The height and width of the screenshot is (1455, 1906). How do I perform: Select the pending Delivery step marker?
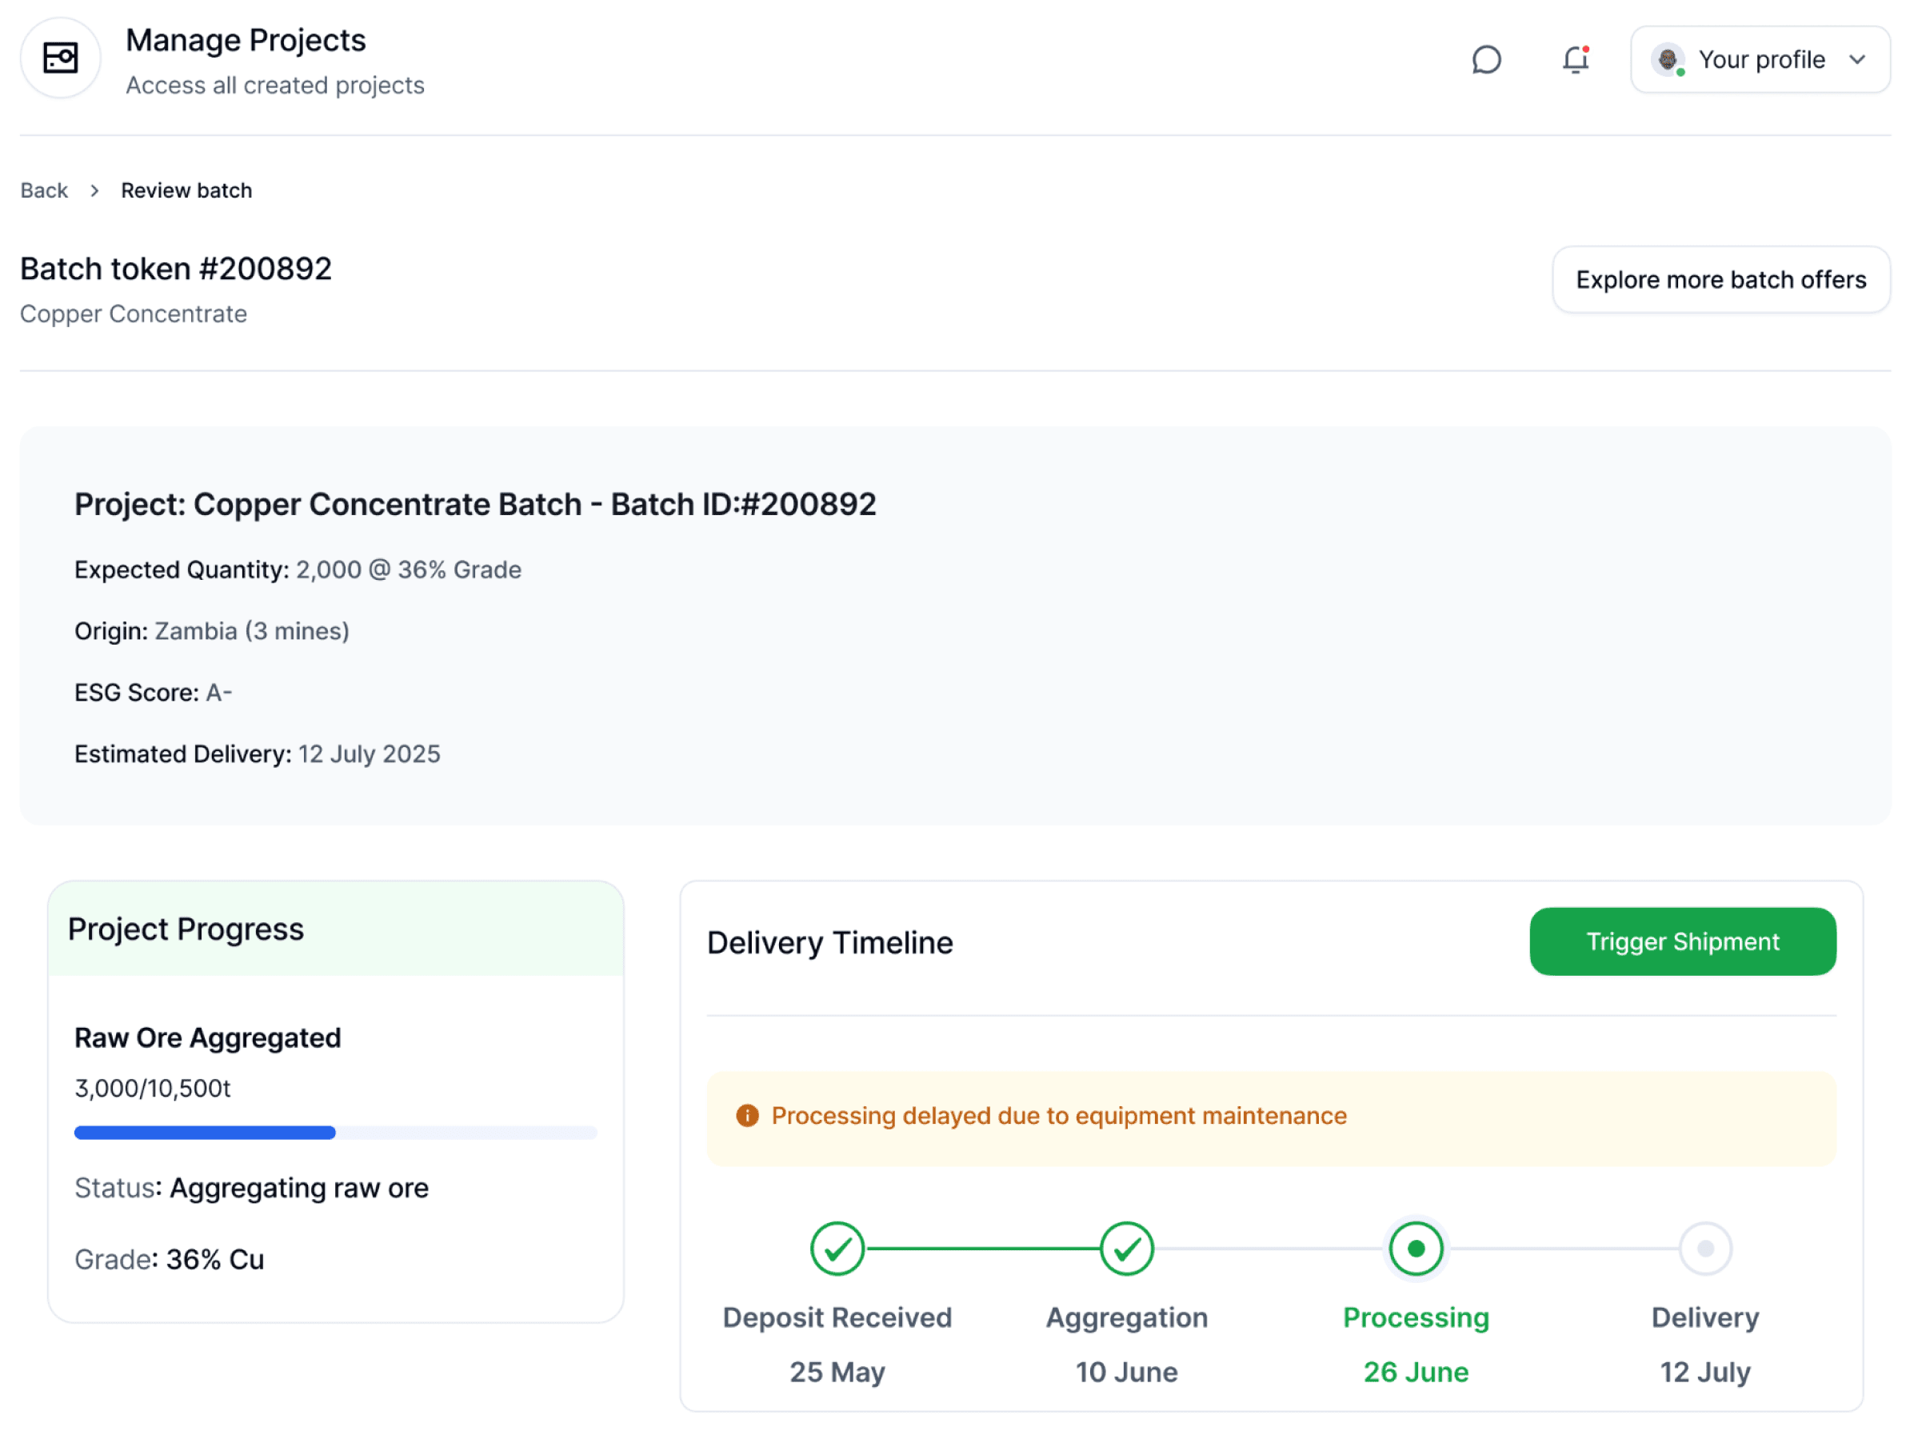tap(1704, 1249)
